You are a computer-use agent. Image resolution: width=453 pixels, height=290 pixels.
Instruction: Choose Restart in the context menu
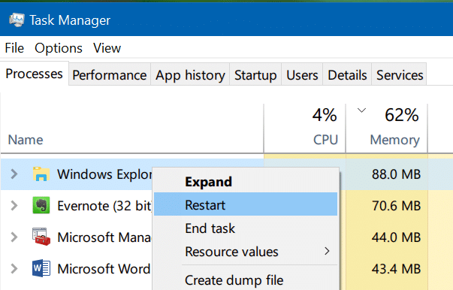(x=246, y=204)
